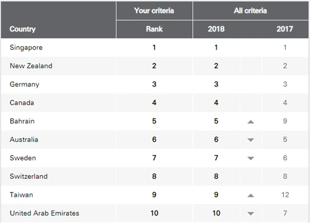
Task: Open the Taiwan country entry
Action: coord(21,195)
